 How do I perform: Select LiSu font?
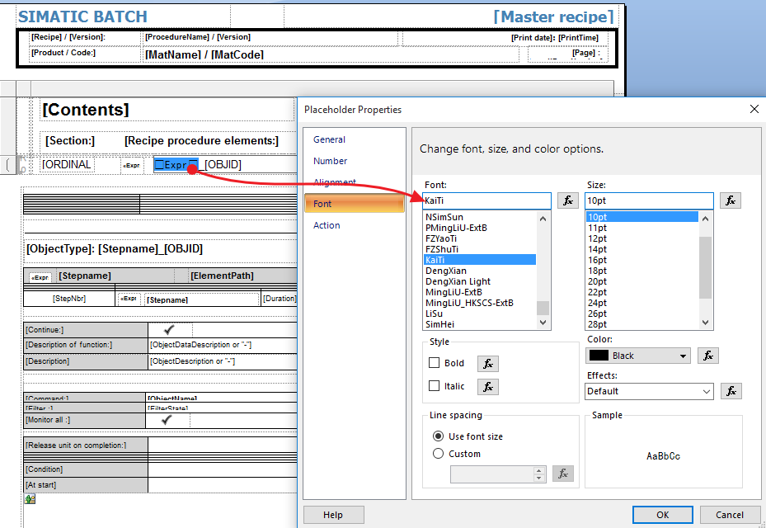480,313
